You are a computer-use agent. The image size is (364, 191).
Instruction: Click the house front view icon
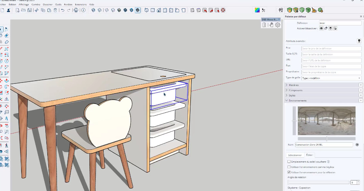159,10
